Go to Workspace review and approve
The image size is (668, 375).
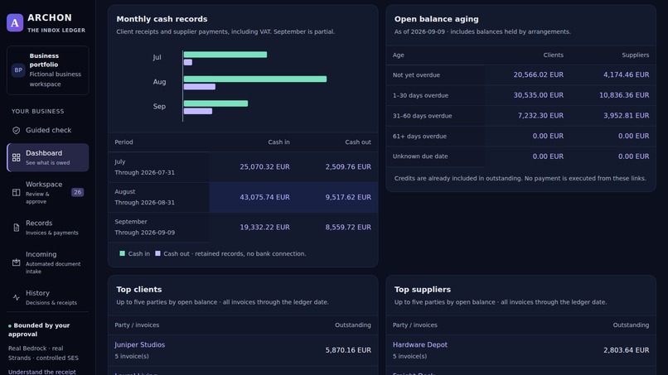coord(48,192)
